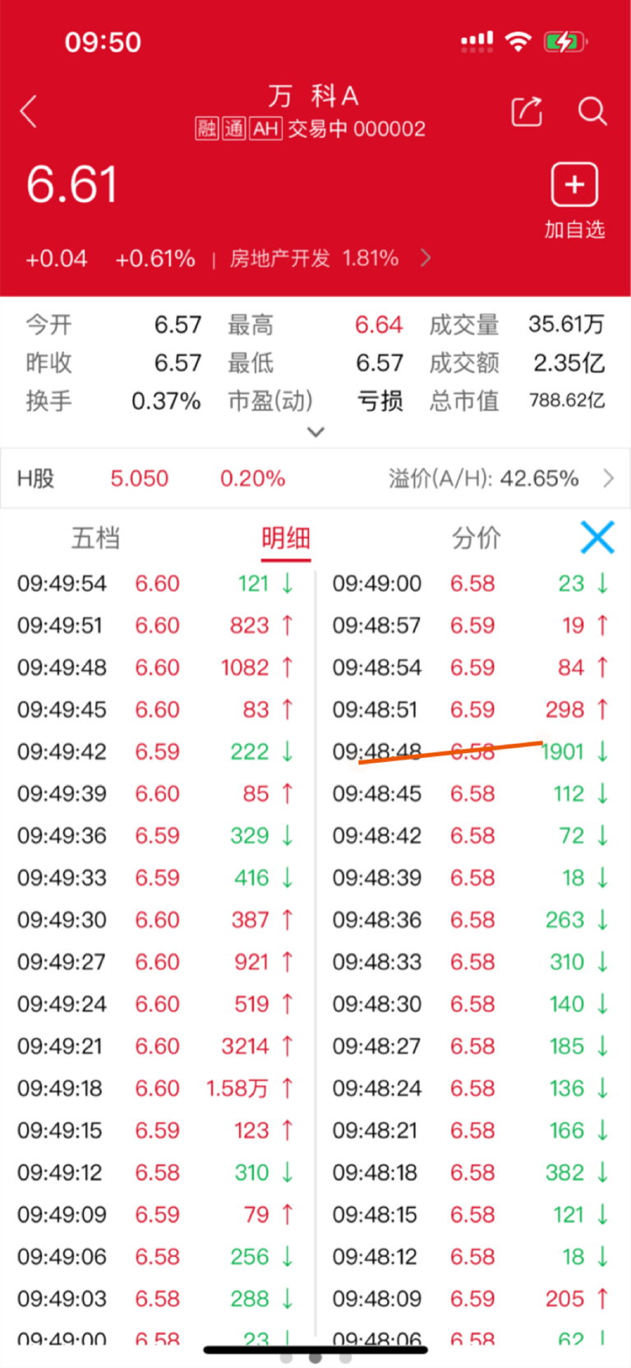Select the 明细 tab
The width and height of the screenshot is (631, 1368).
click(286, 538)
